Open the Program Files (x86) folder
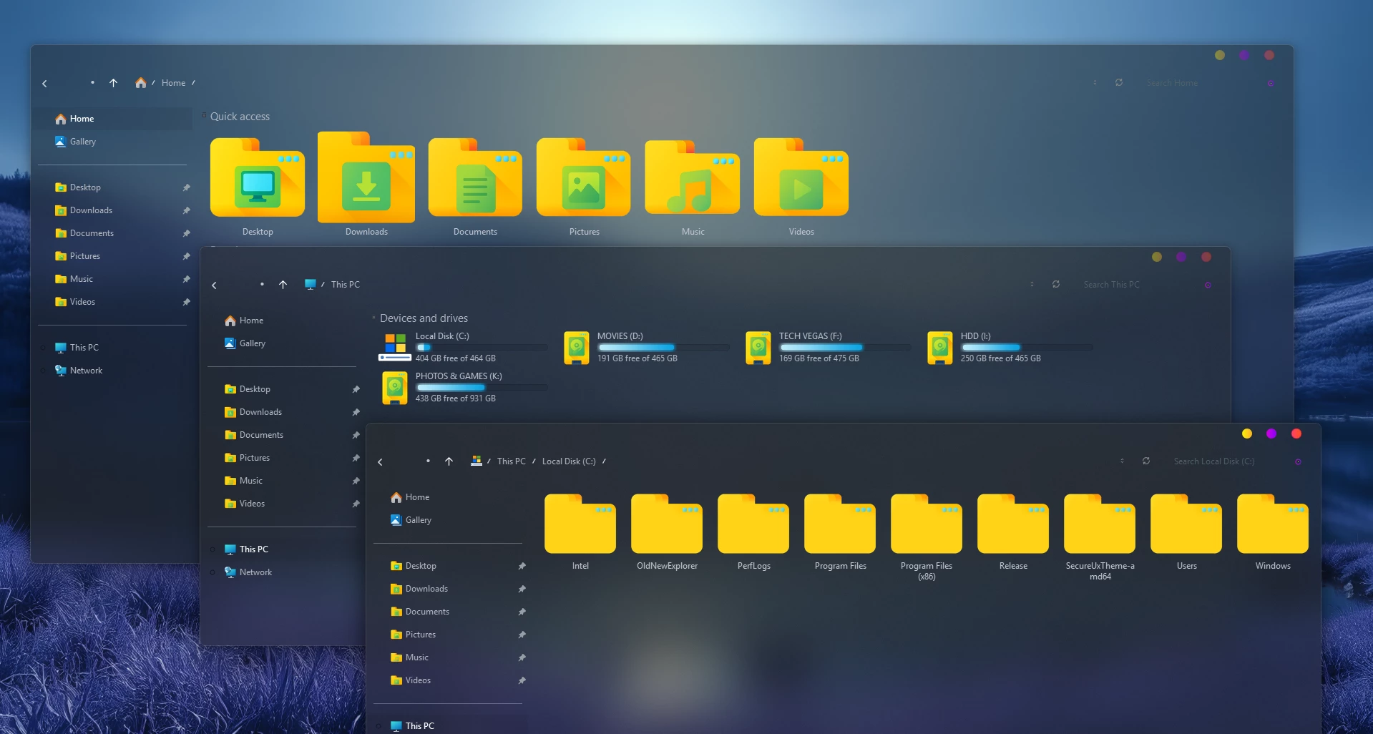 (927, 526)
